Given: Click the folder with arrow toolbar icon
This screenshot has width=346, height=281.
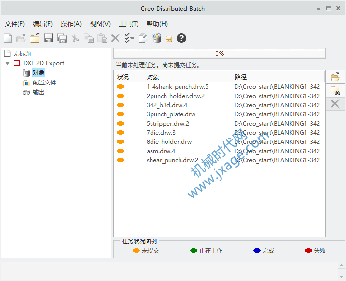Looking at the screenshot, I should (35, 38).
